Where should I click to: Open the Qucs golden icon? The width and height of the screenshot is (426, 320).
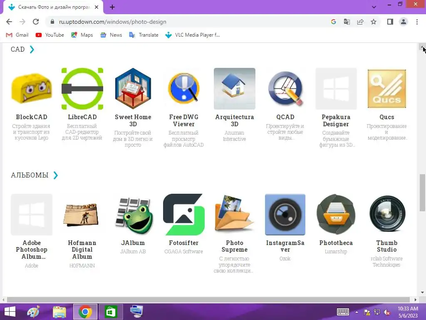387,89
